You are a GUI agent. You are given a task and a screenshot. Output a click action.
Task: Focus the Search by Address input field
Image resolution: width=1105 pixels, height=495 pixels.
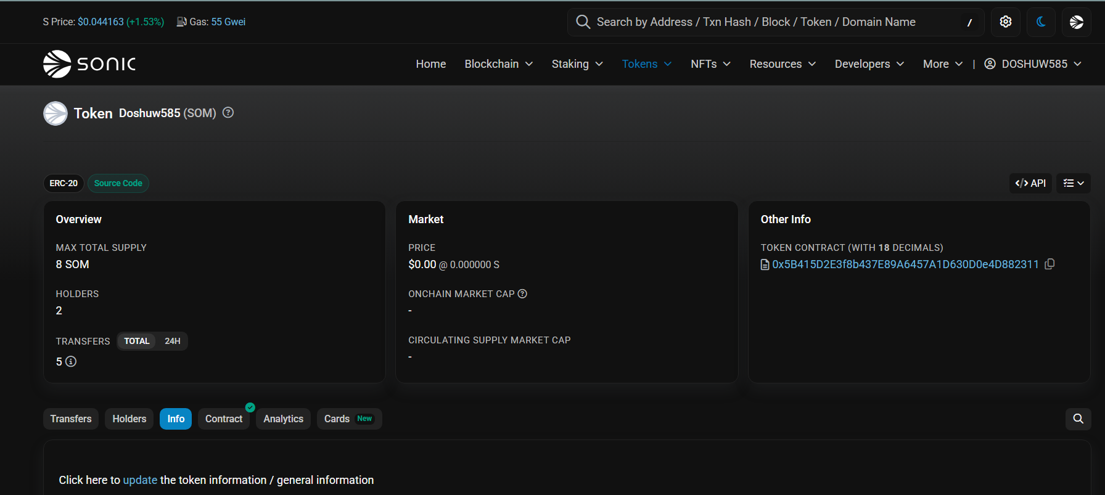point(776,22)
